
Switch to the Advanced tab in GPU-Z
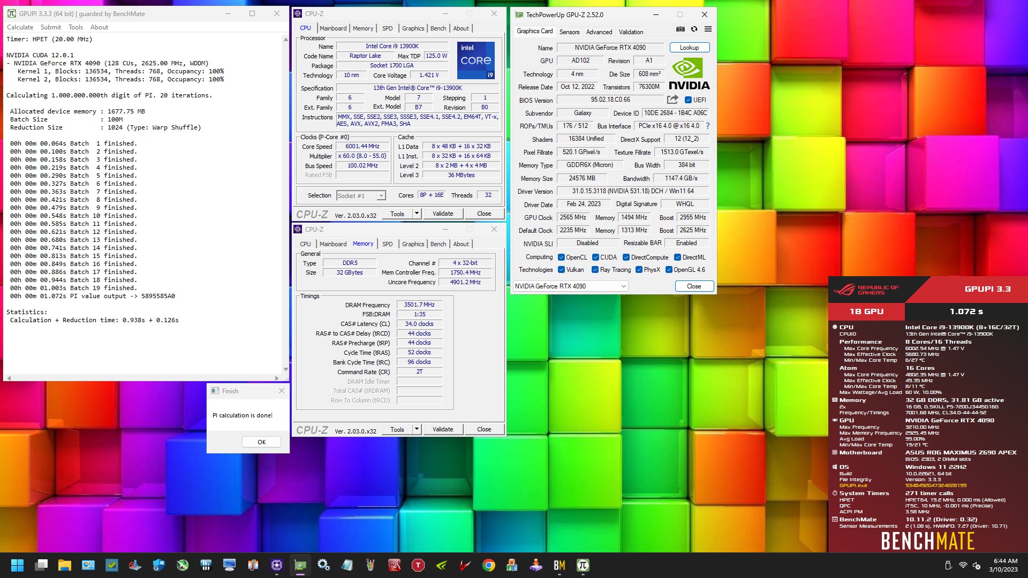[x=599, y=32]
